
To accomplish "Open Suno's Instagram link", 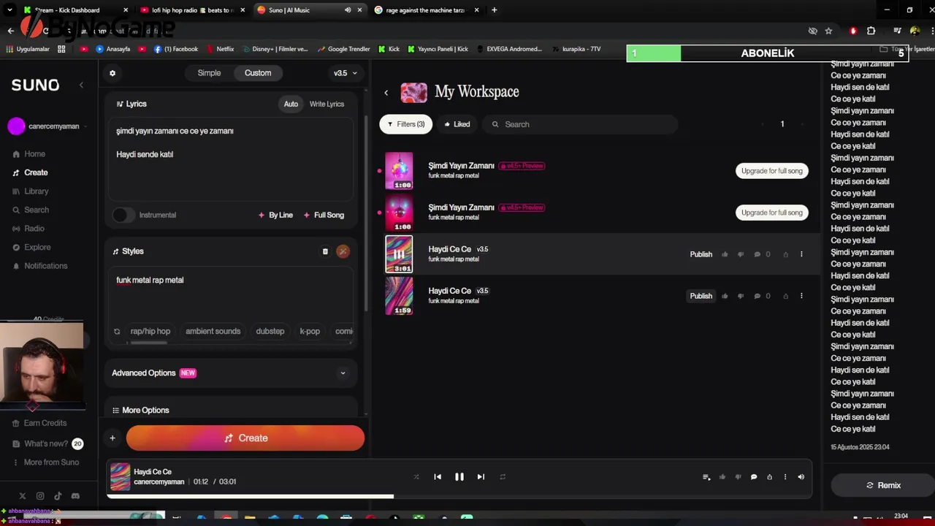I will (x=40, y=496).
